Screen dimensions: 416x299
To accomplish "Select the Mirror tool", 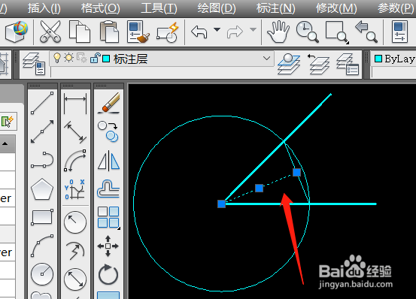I will tap(108, 160).
